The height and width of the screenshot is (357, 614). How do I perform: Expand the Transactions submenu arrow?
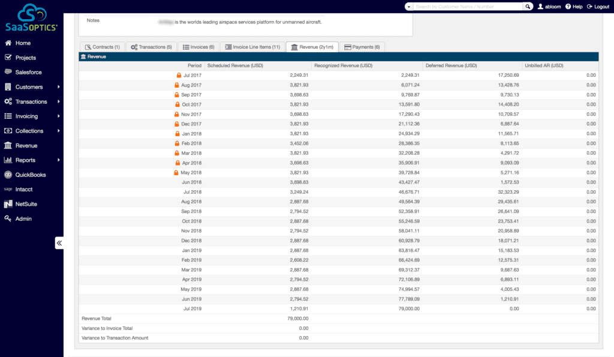click(x=58, y=101)
